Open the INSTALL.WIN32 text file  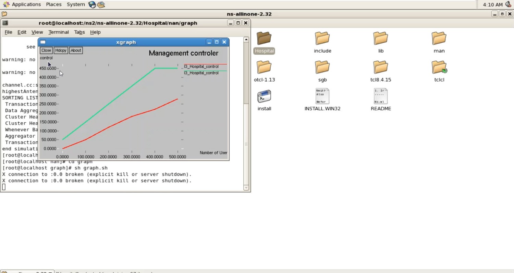tap(322, 97)
